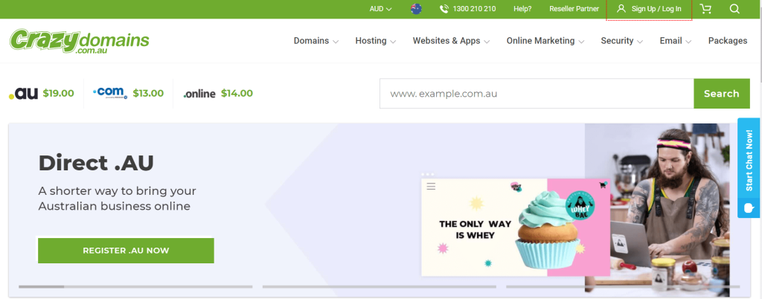Open the Sign Up / Log In link
762x299 pixels.
(656, 9)
